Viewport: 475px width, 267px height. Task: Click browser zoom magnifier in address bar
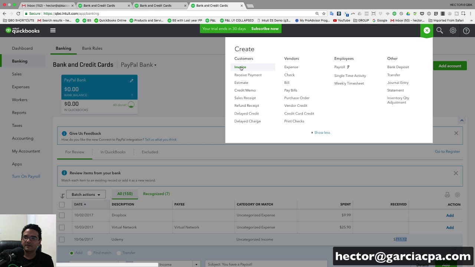(317, 13)
